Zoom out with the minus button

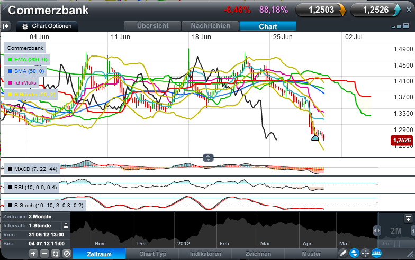click(44, 254)
